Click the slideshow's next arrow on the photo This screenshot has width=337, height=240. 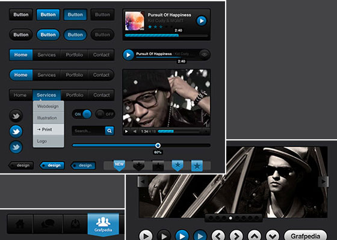[x=323, y=182]
